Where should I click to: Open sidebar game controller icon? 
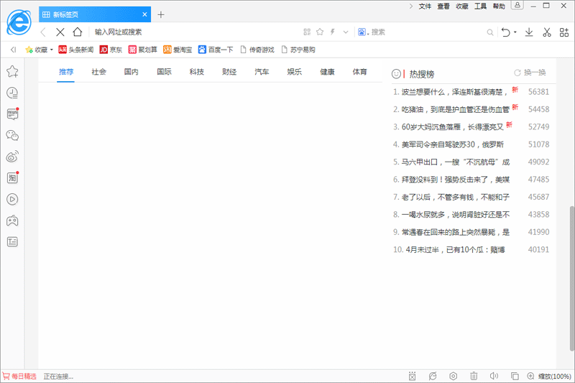click(x=12, y=221)
